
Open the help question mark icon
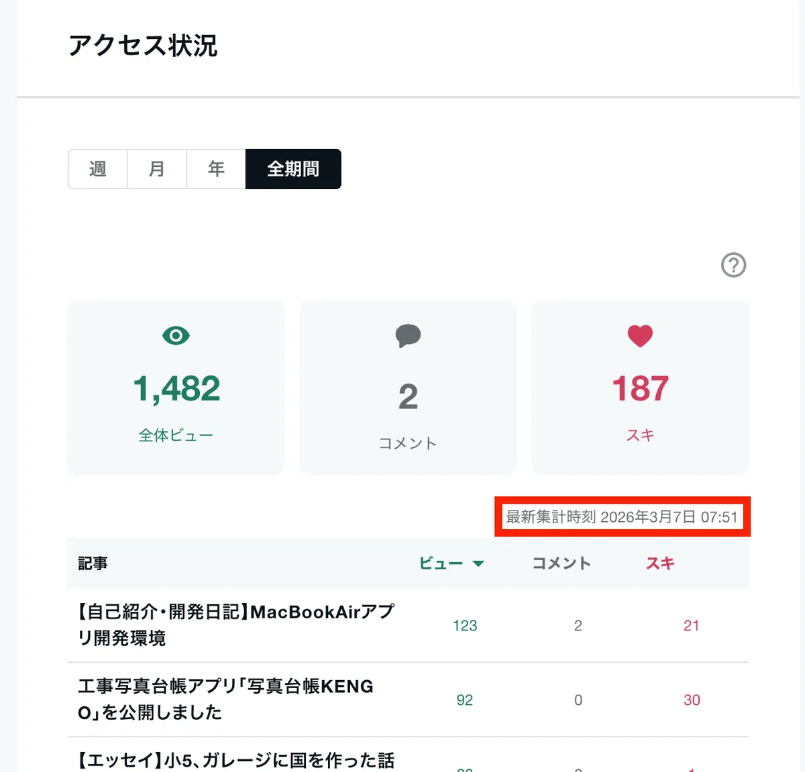733,265
